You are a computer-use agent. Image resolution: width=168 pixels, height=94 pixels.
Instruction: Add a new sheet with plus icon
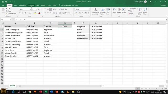(x=20, y=86)
